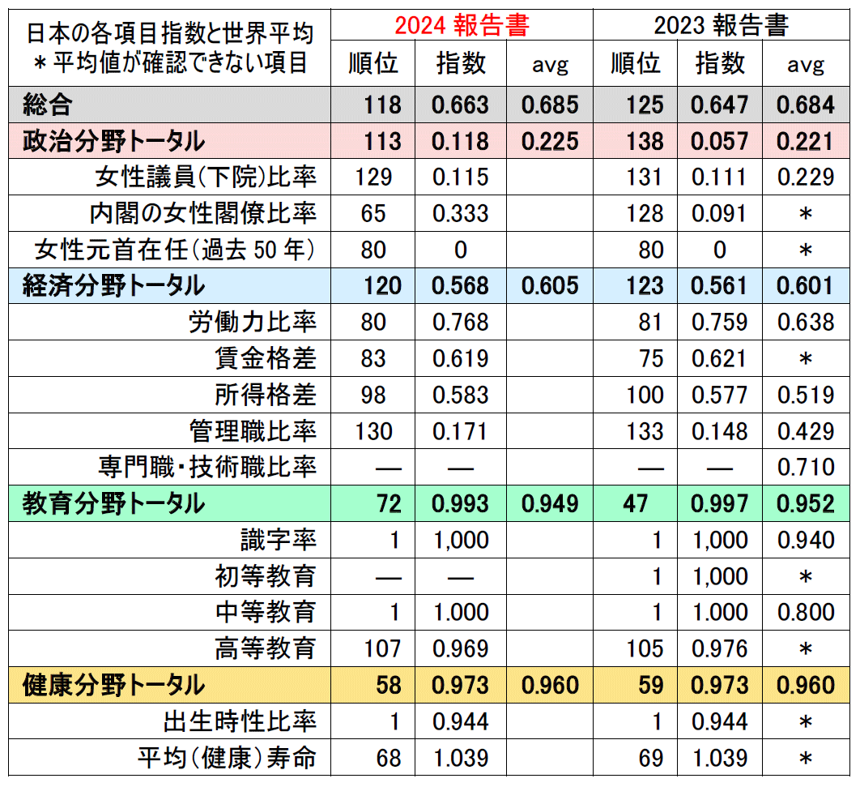Select the "0.710" avg cell
Image resolution: width=860 pixels, height=787 pixels.
click(806, 468)
